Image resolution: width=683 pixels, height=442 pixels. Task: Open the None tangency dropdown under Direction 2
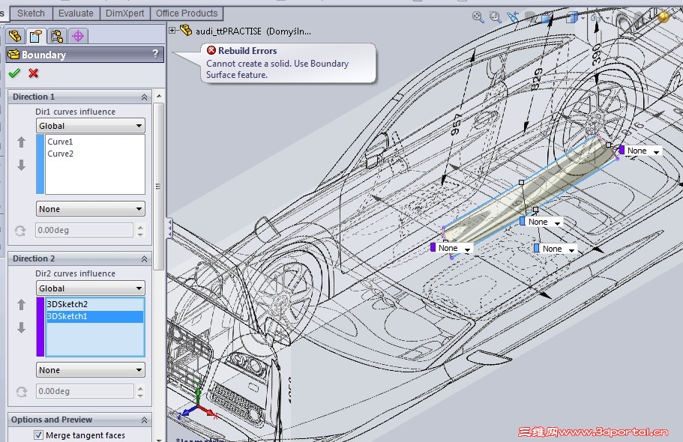90,369
